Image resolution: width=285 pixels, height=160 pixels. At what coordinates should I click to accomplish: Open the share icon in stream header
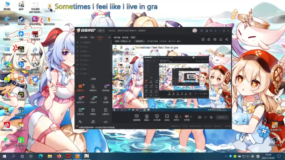[227, 39]
